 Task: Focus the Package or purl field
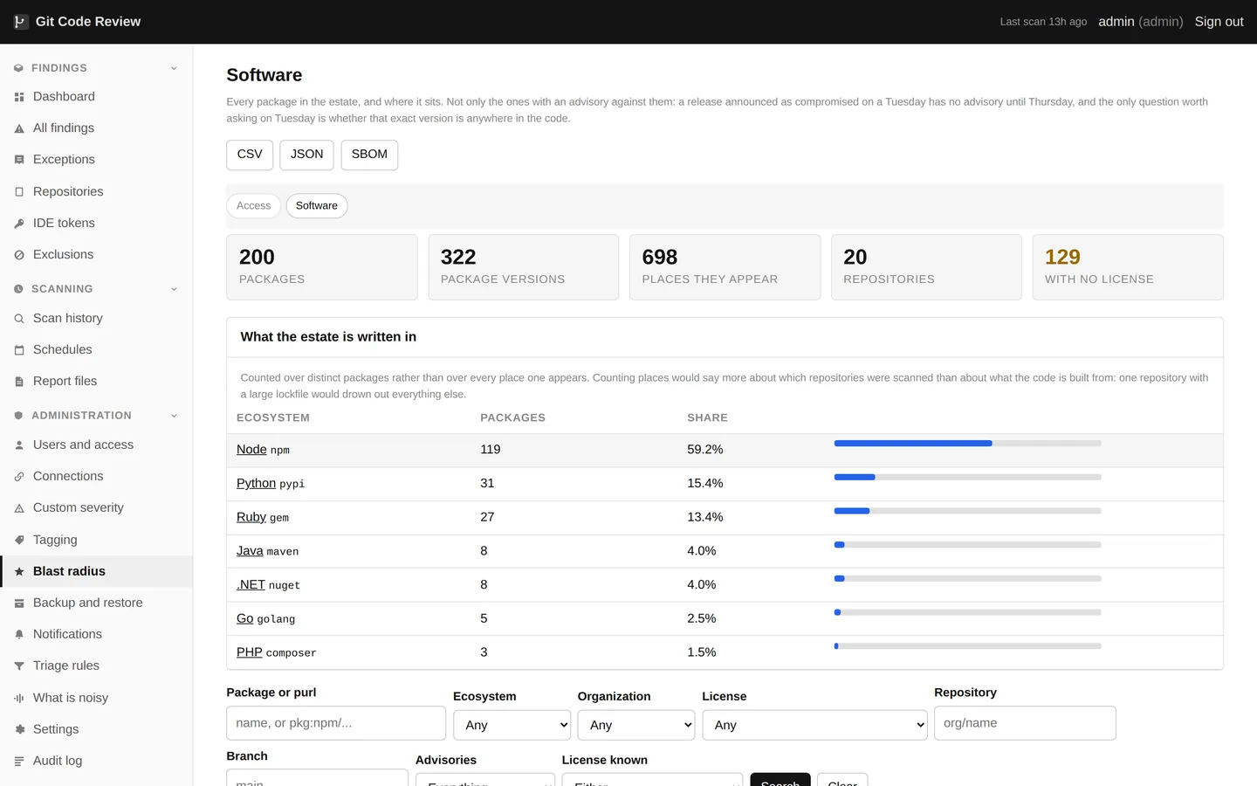coord(336,723)
